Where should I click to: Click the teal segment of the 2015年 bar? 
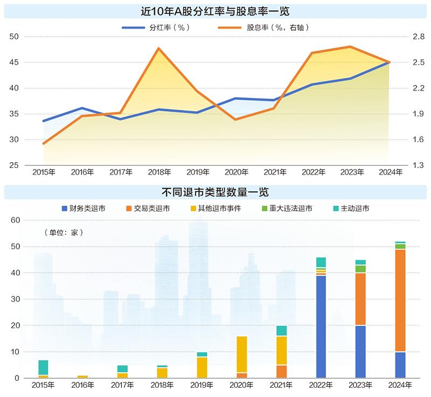tap(44, 367)
